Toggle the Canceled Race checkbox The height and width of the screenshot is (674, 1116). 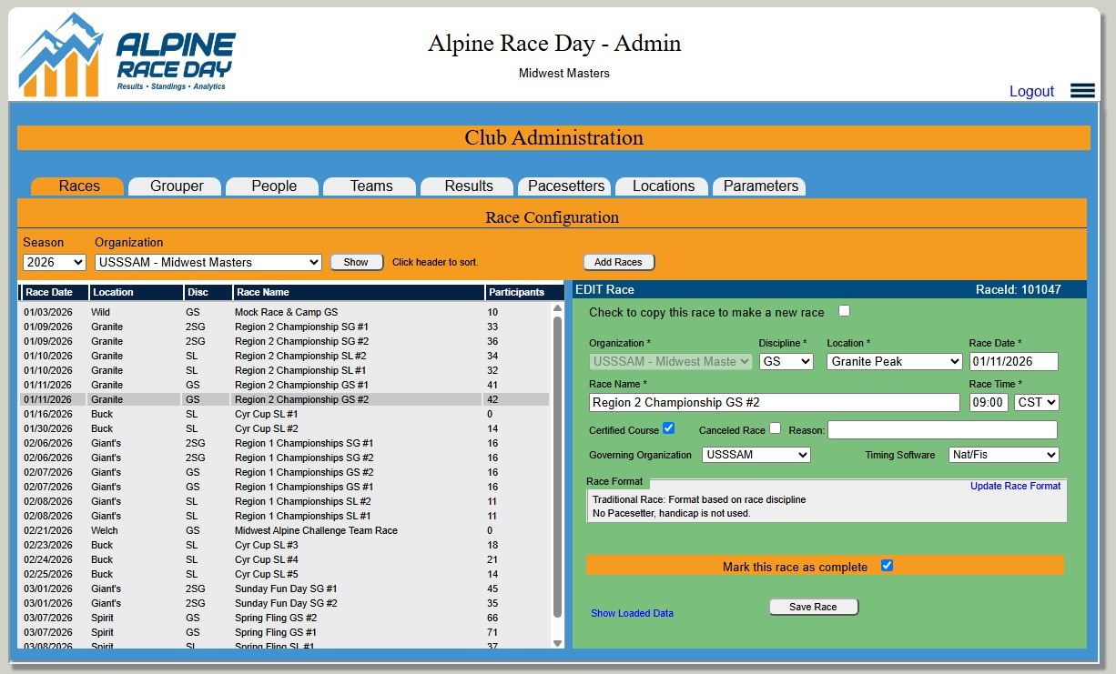click(x=775, y=428)
